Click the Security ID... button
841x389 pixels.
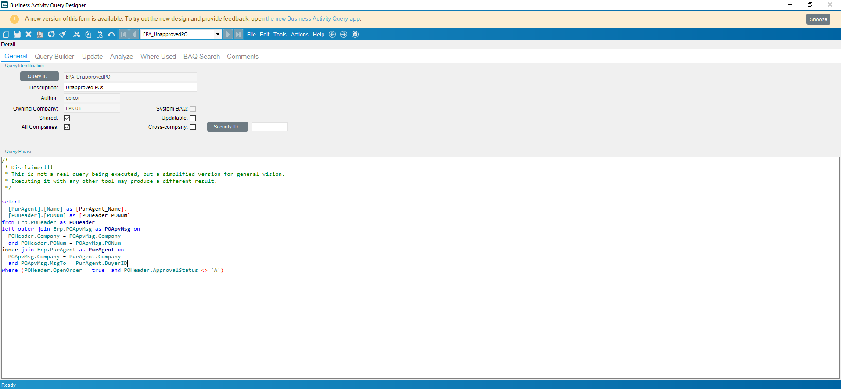(x=227, y=127)
